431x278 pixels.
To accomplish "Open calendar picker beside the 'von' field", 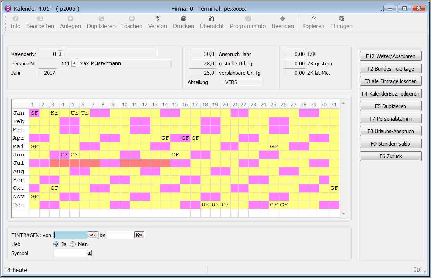I will 92,235.
